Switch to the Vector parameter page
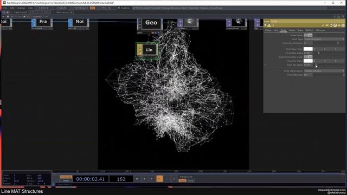347x195 pixels. pos(292,30)
